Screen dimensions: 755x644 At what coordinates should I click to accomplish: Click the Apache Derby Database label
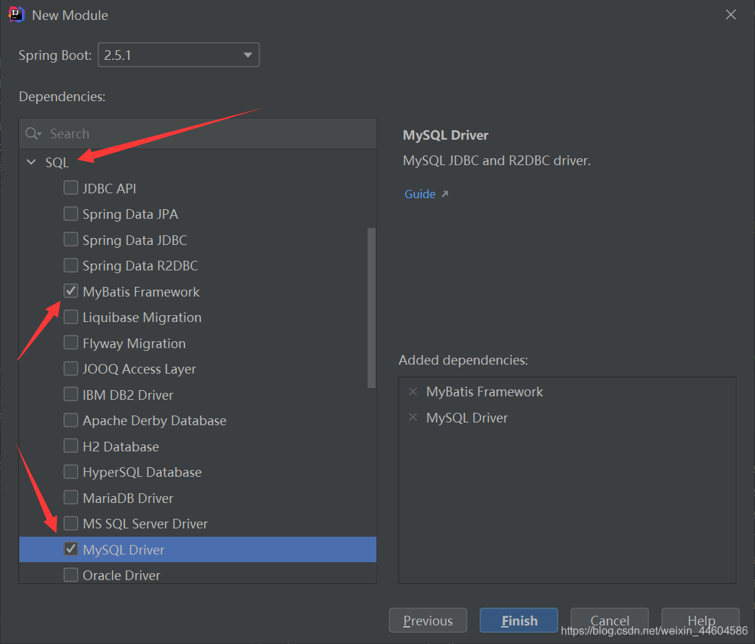coord(154,420)
